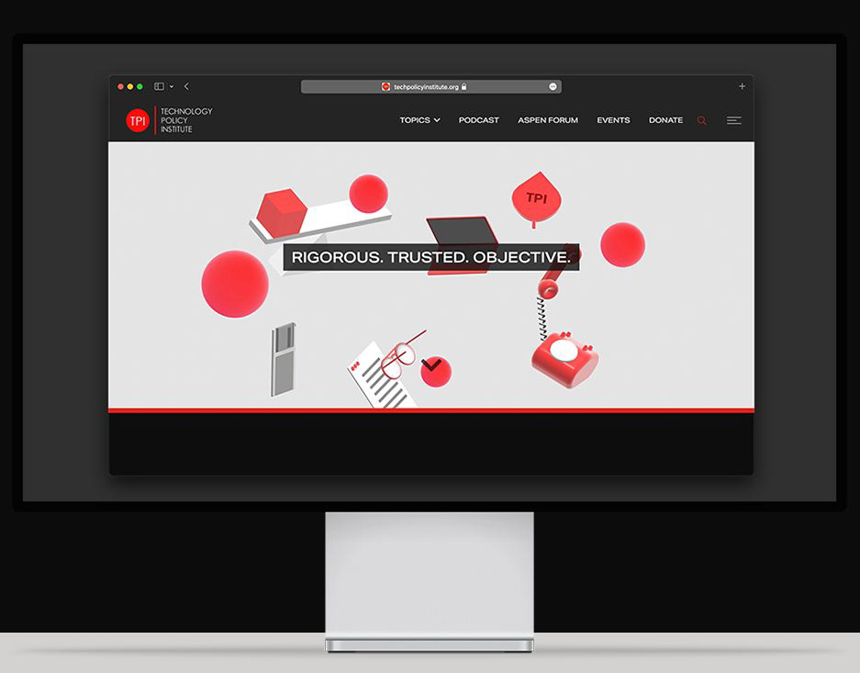Viewport: 860px width, 673px height.
Task: Go to the Podcast page
Action: 479,120
